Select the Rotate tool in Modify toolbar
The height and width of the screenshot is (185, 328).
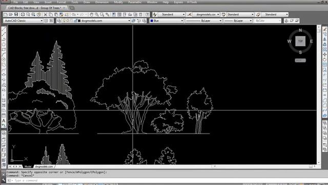(x=324, y=60)
